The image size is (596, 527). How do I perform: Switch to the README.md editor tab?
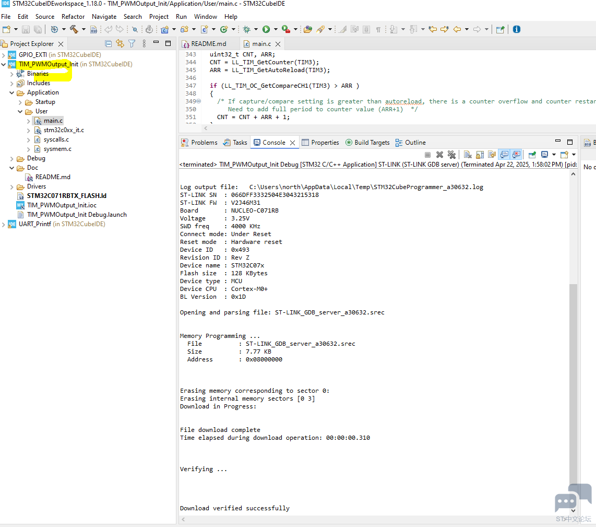209,44
